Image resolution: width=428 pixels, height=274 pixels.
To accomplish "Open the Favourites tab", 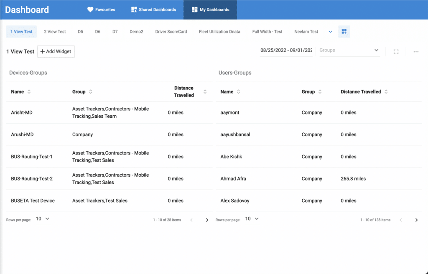I will 101,10.
